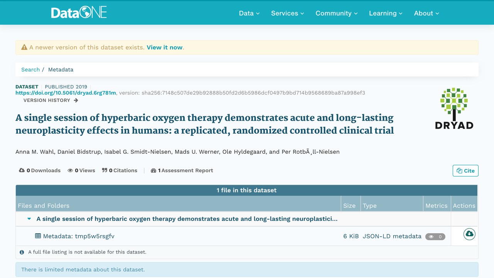Open the dryad DOI link
Screen dimensions: 494x278
pos(66,93)
